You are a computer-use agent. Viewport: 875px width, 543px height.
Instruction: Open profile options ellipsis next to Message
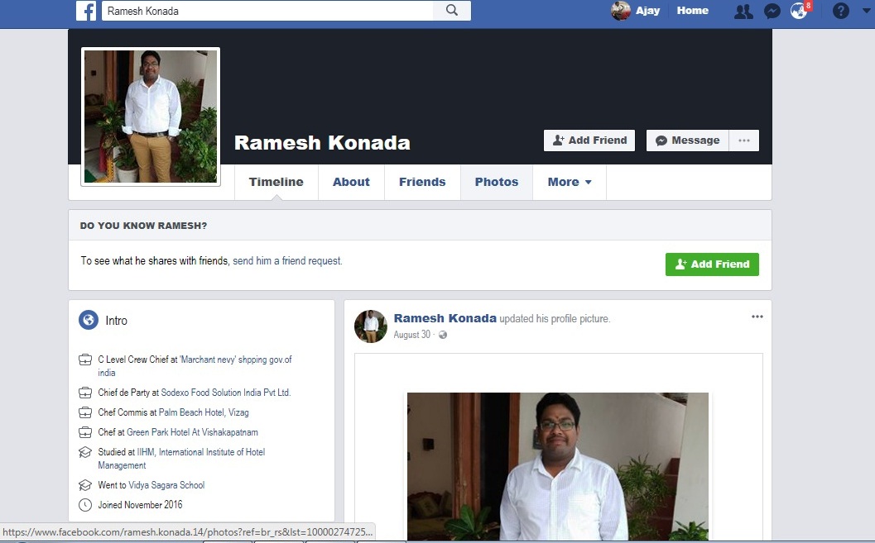(744, 141)
